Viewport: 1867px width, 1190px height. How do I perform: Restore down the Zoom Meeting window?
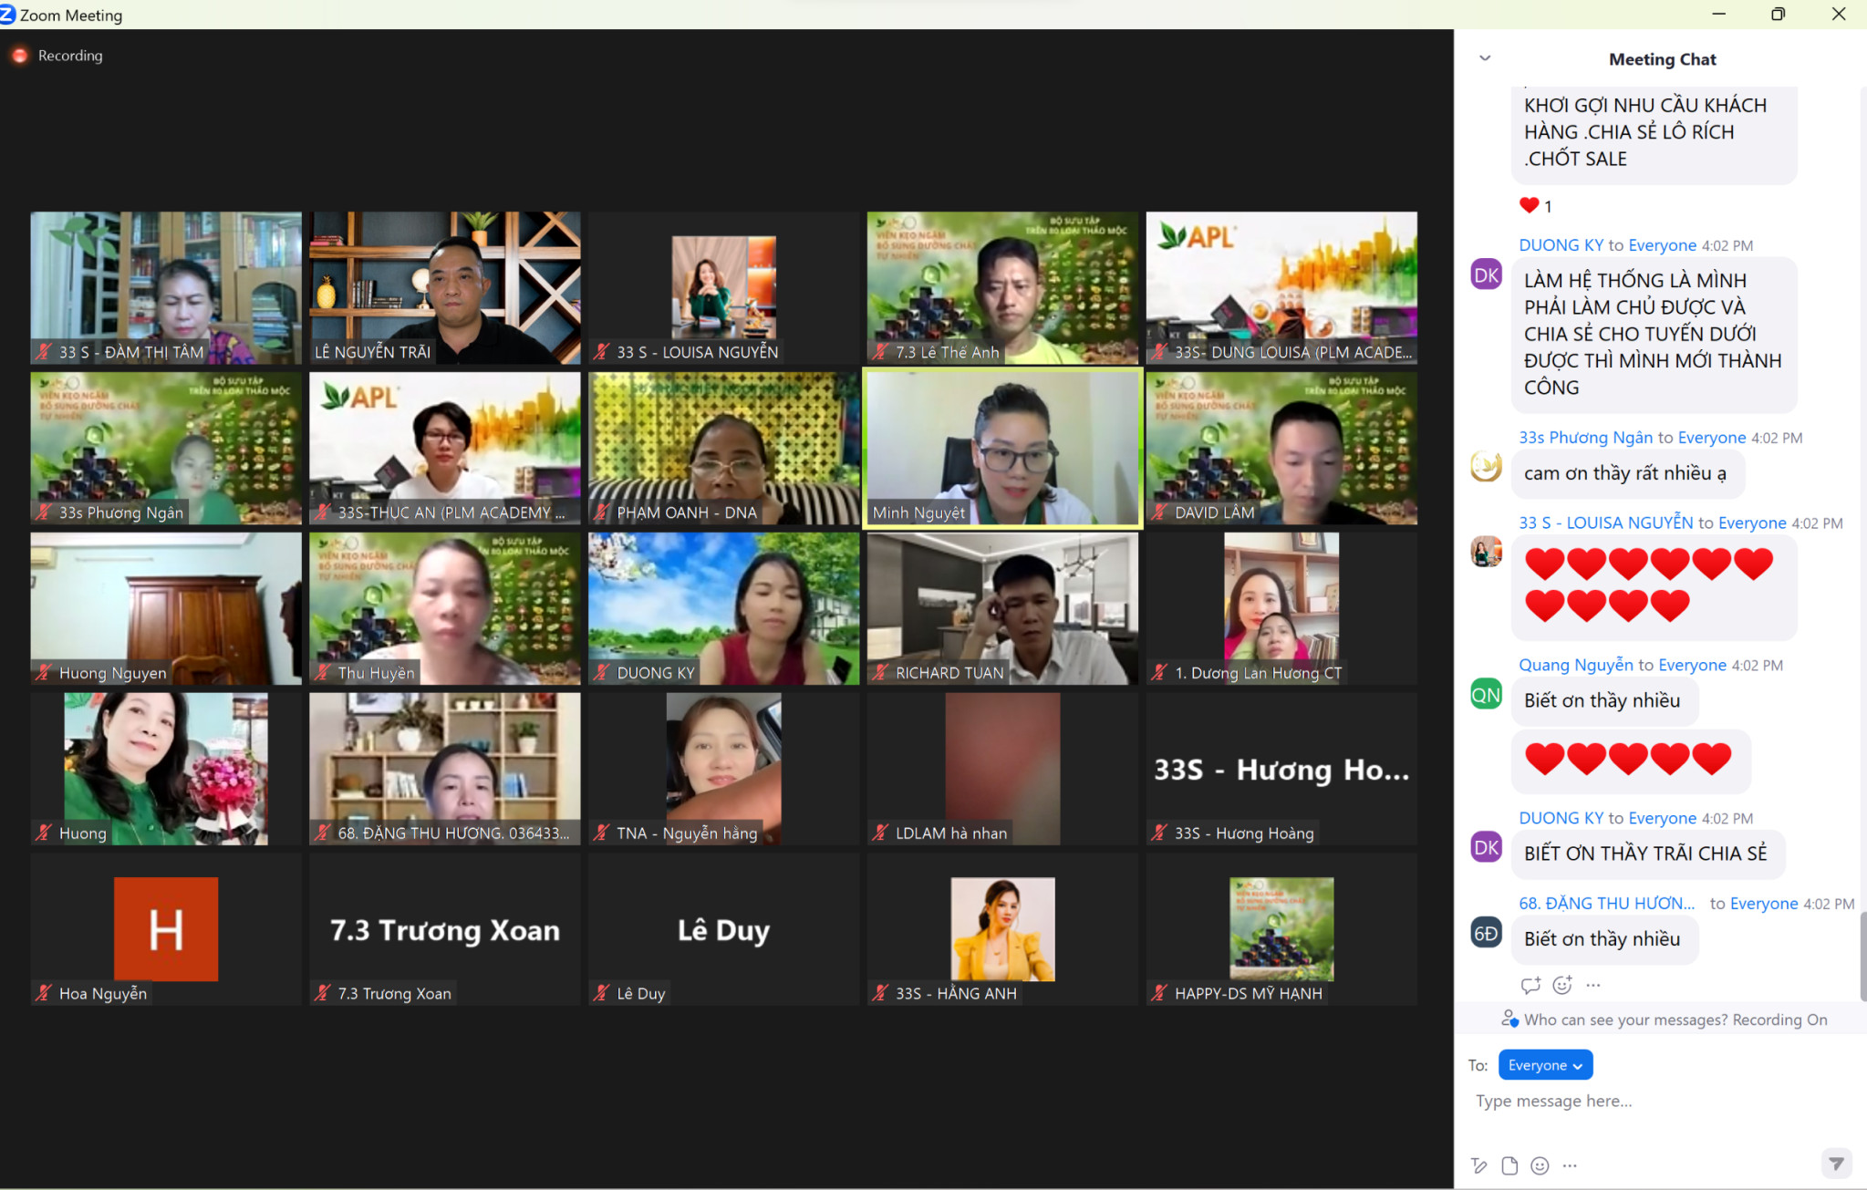1778,14
